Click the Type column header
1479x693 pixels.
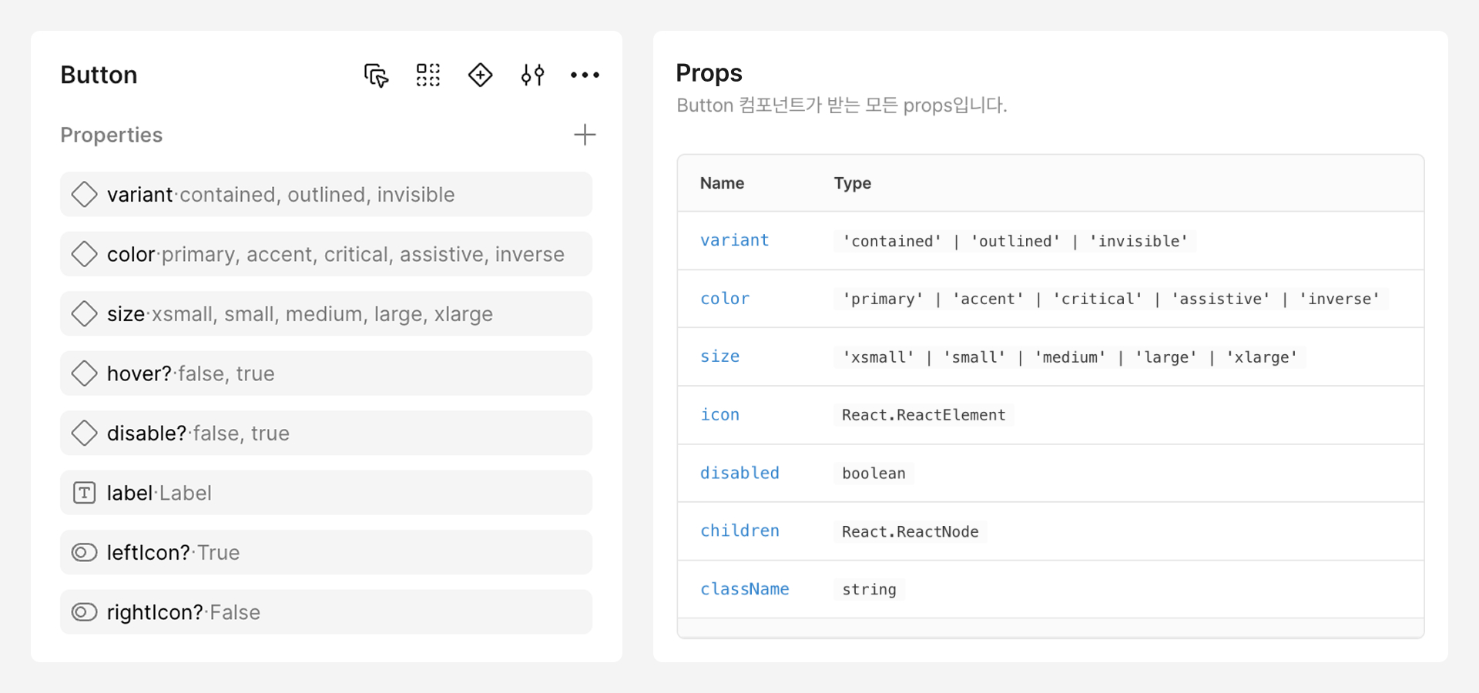pos(852,183)
